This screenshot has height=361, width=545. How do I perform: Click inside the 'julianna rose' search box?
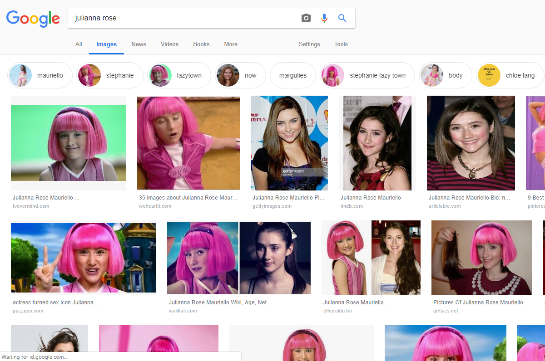coord(182,18)
